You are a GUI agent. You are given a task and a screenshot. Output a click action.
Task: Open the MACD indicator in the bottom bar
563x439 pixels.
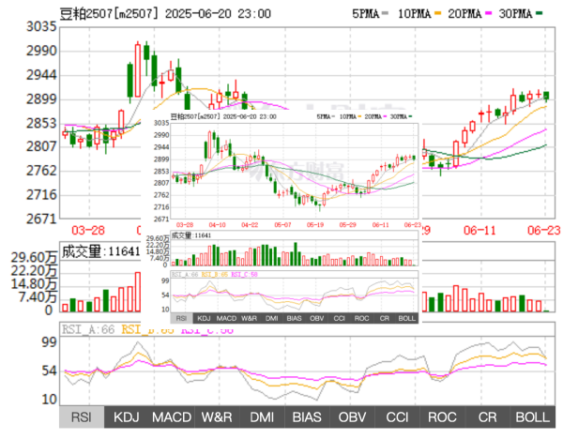click(x=172, y=416)
